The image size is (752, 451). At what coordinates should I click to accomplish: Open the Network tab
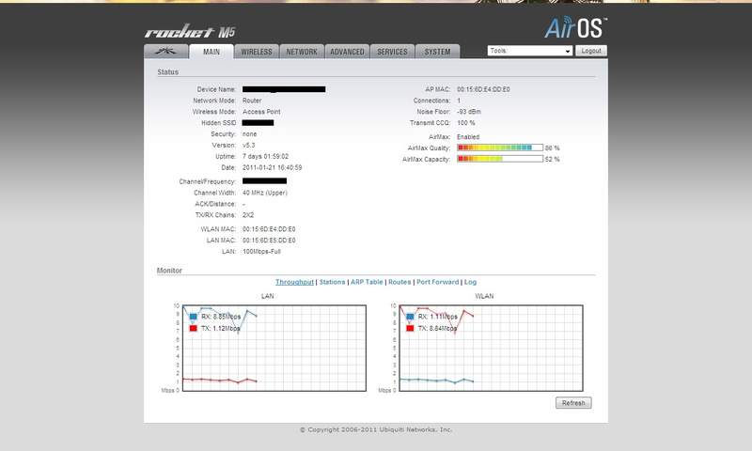click(x=302, y=52)
